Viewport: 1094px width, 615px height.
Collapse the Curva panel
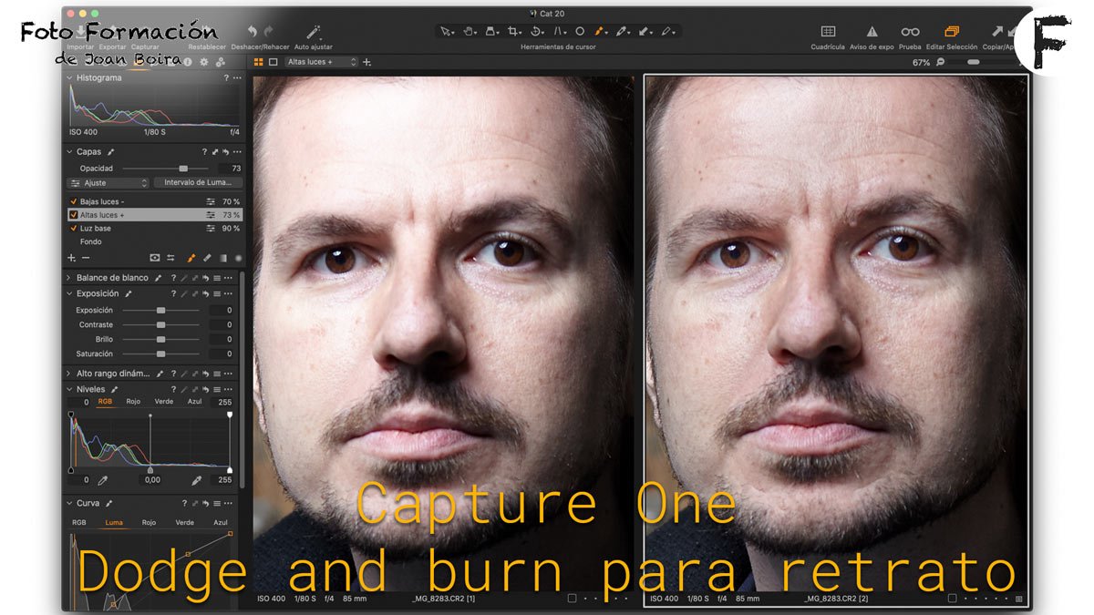(70, 503)
